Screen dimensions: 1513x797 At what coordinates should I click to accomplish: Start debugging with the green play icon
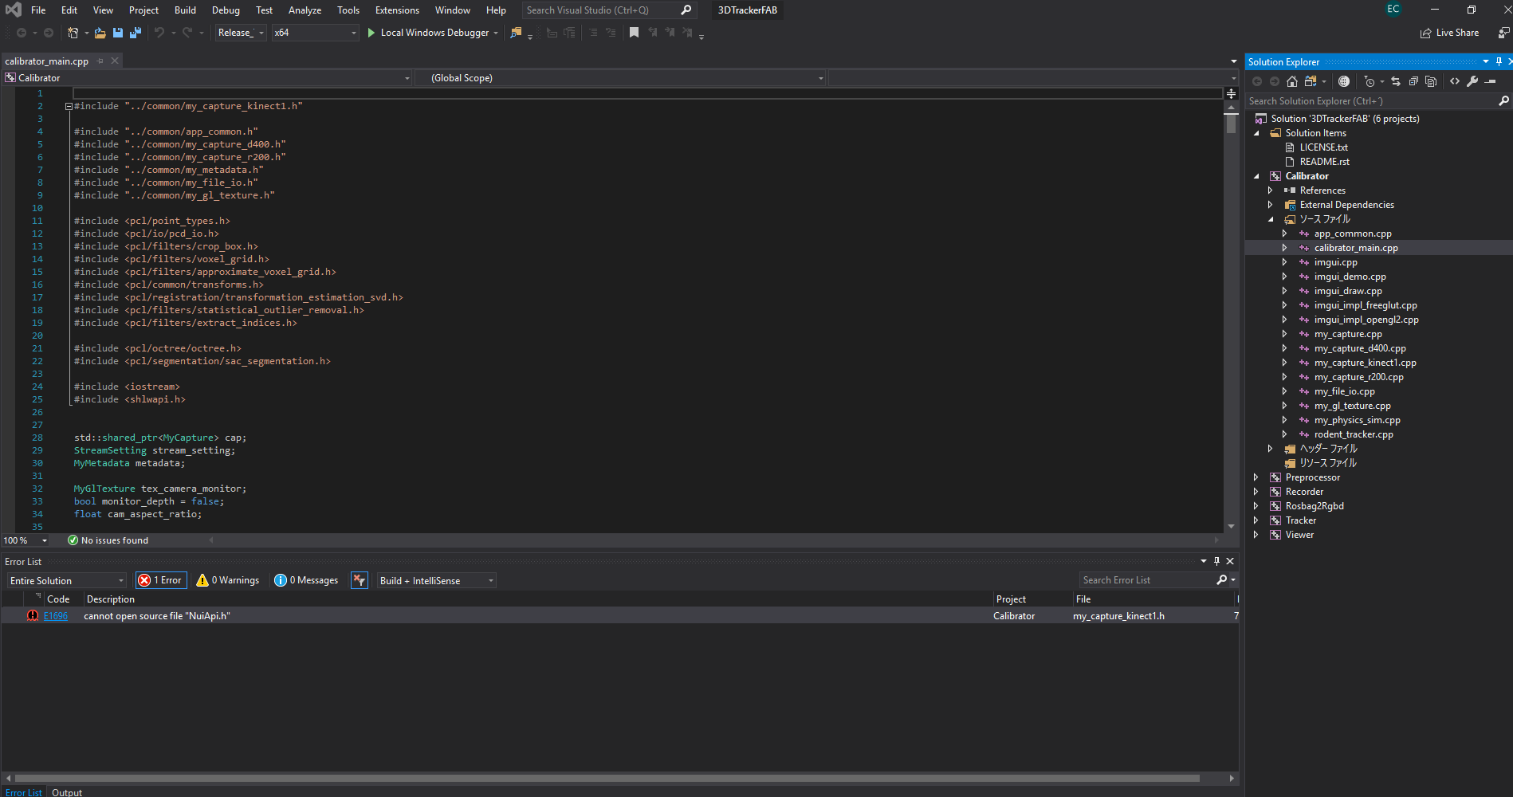pos(371,33)
